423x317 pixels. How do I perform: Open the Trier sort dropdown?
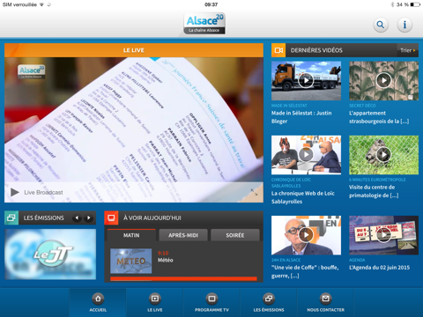(x=408, y=50)
